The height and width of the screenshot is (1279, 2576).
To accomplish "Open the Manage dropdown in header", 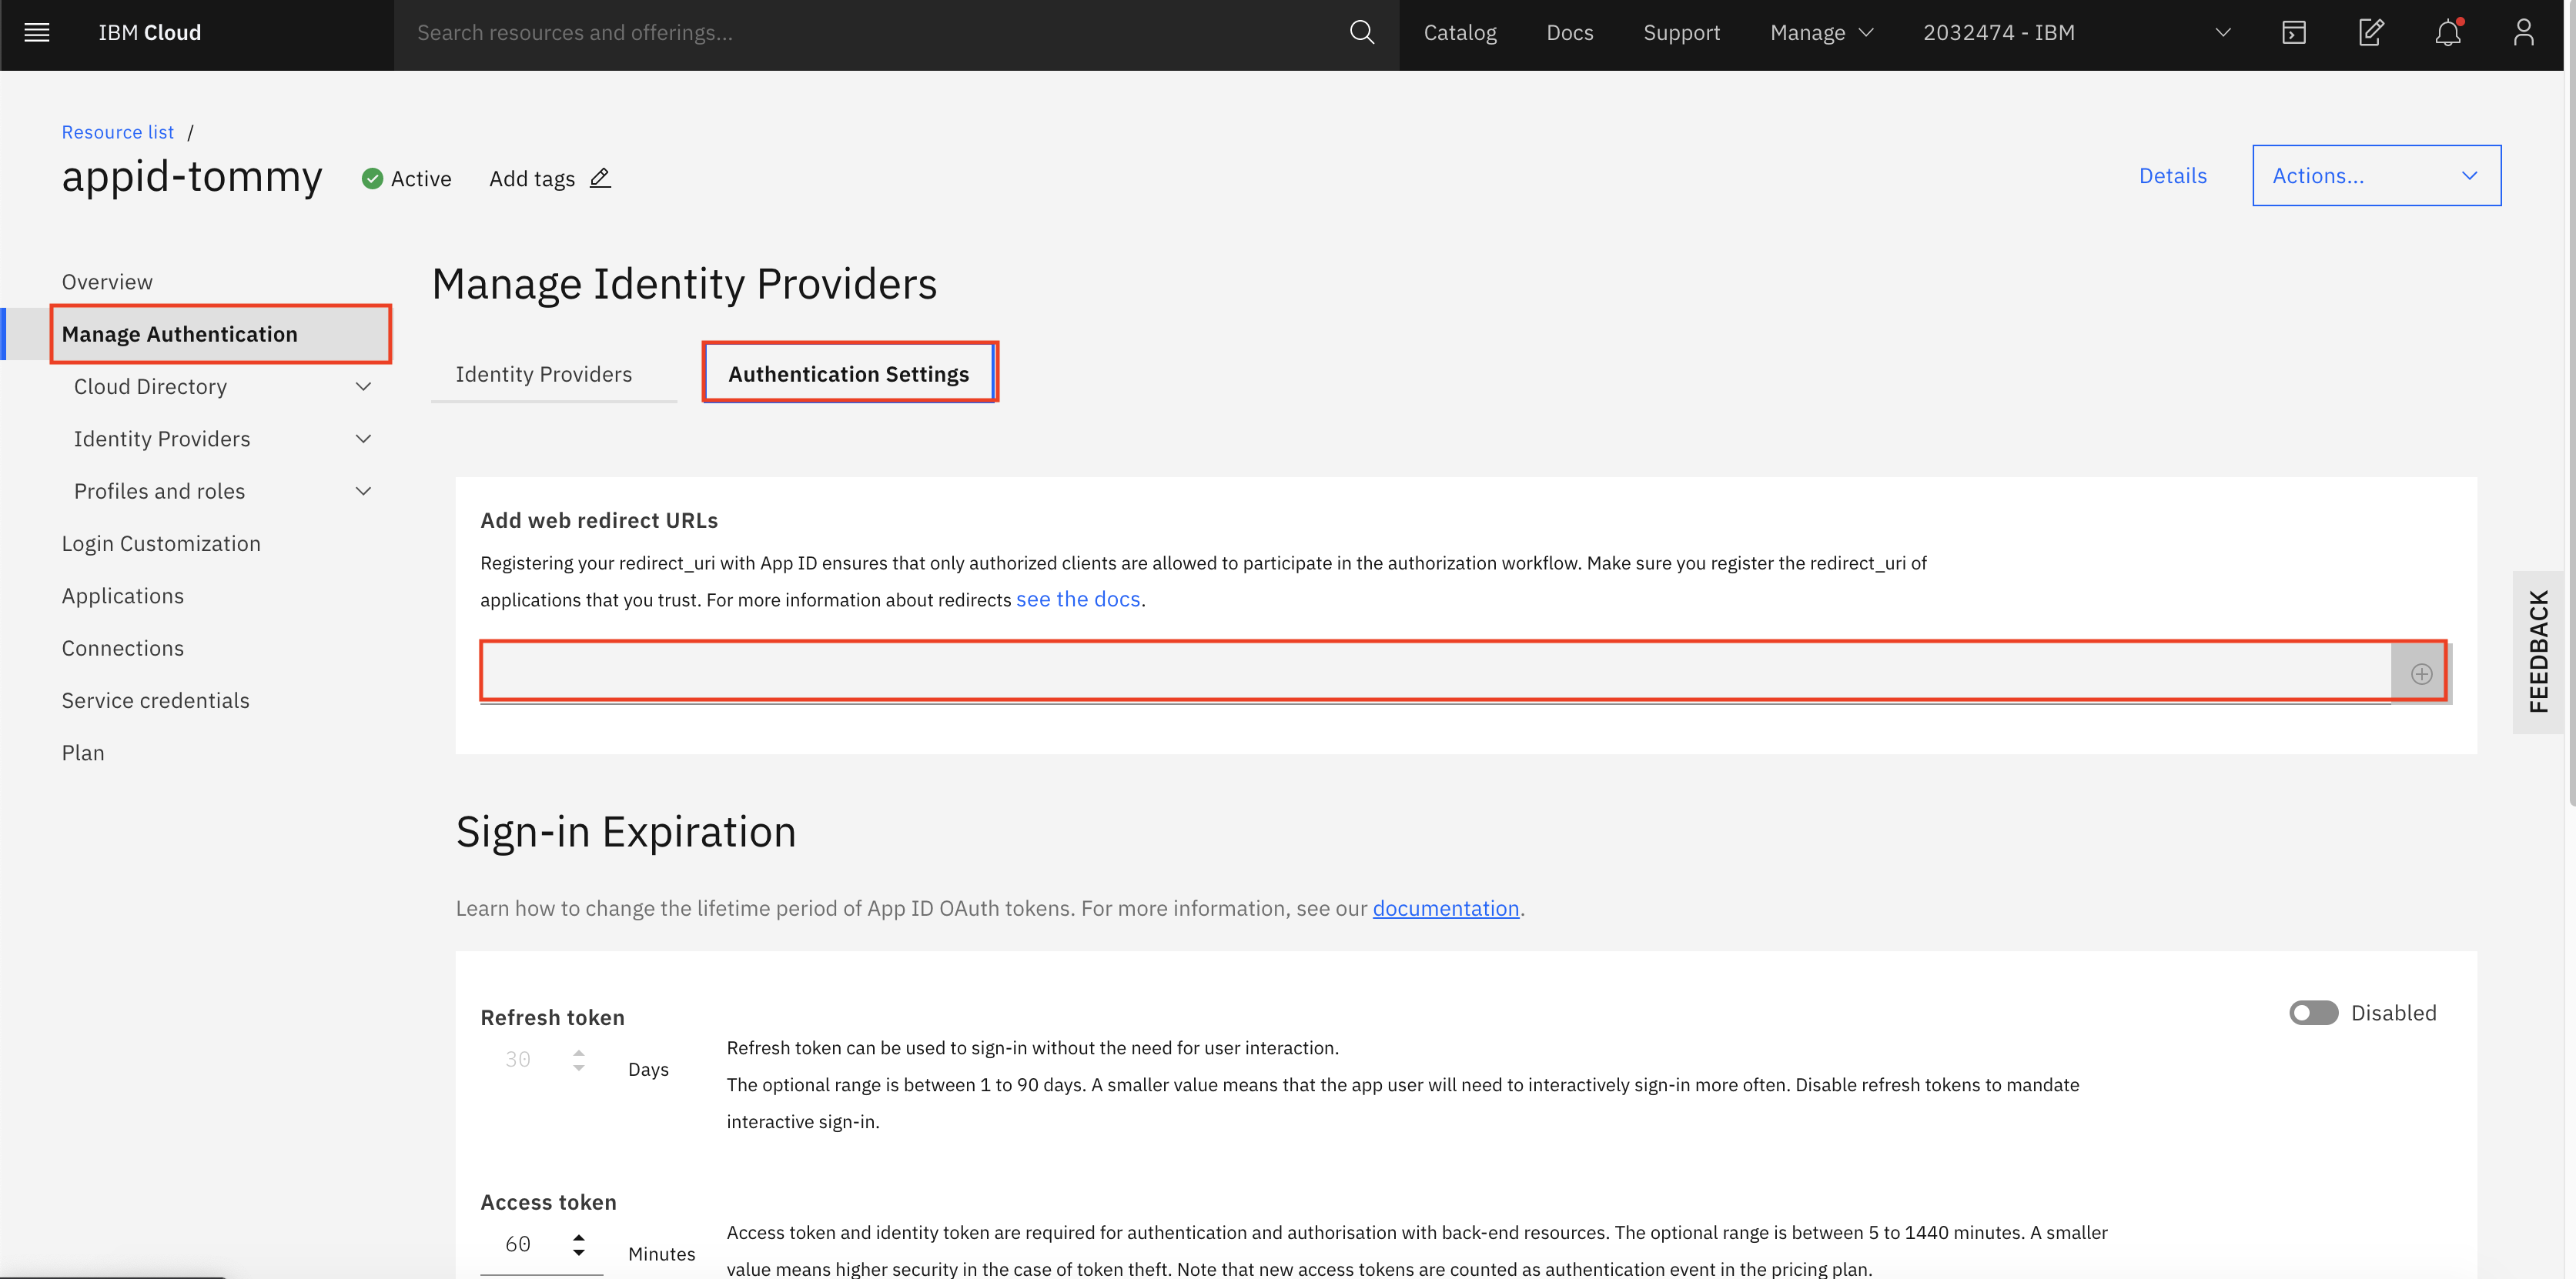I will 1821,33.
